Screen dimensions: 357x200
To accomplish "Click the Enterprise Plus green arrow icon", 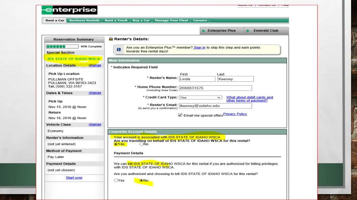I will [203, 31].
